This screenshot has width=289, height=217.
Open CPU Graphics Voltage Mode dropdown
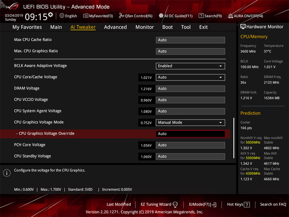pyautogui.click(x=190, y=123)
